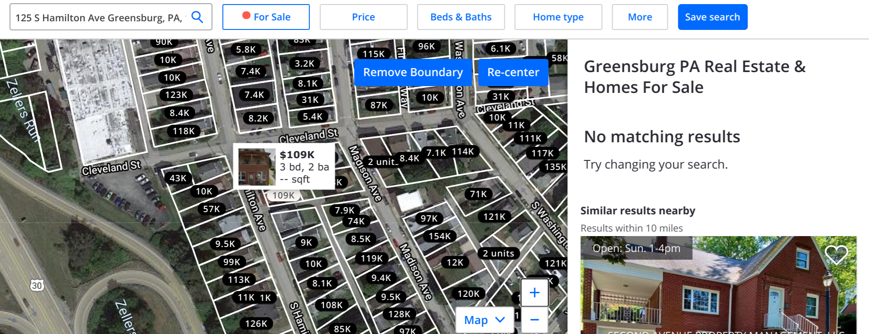Select the 115K map marker
This screenshot has height=334, width=869.
tap(374, 54)
